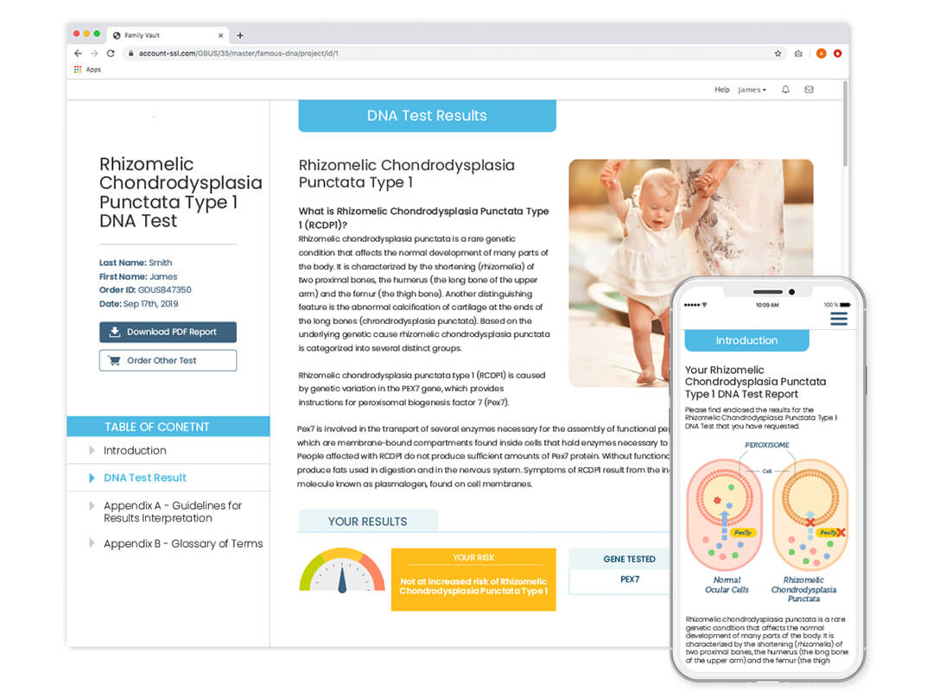933x691 pixels.
Task: Click the What is RCDP1 question heading
Action: tap(423, 218)
